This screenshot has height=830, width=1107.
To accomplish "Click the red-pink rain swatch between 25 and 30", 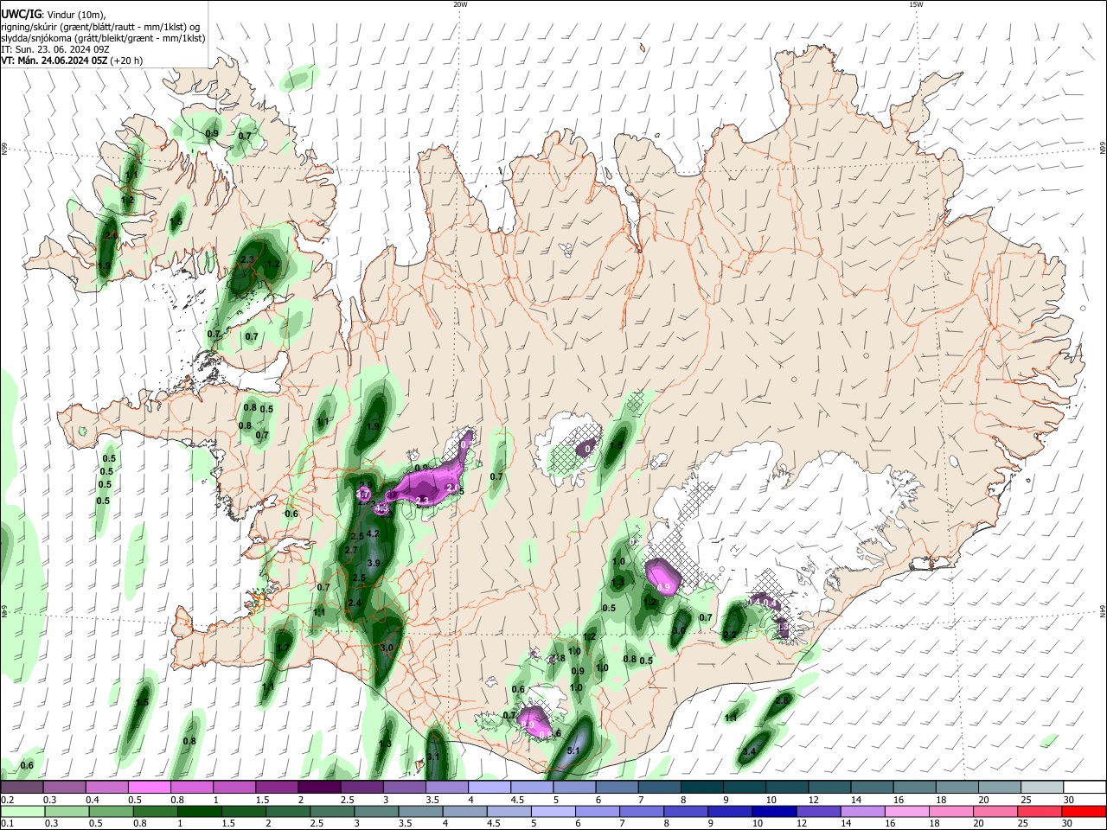I will (1043, 811).
